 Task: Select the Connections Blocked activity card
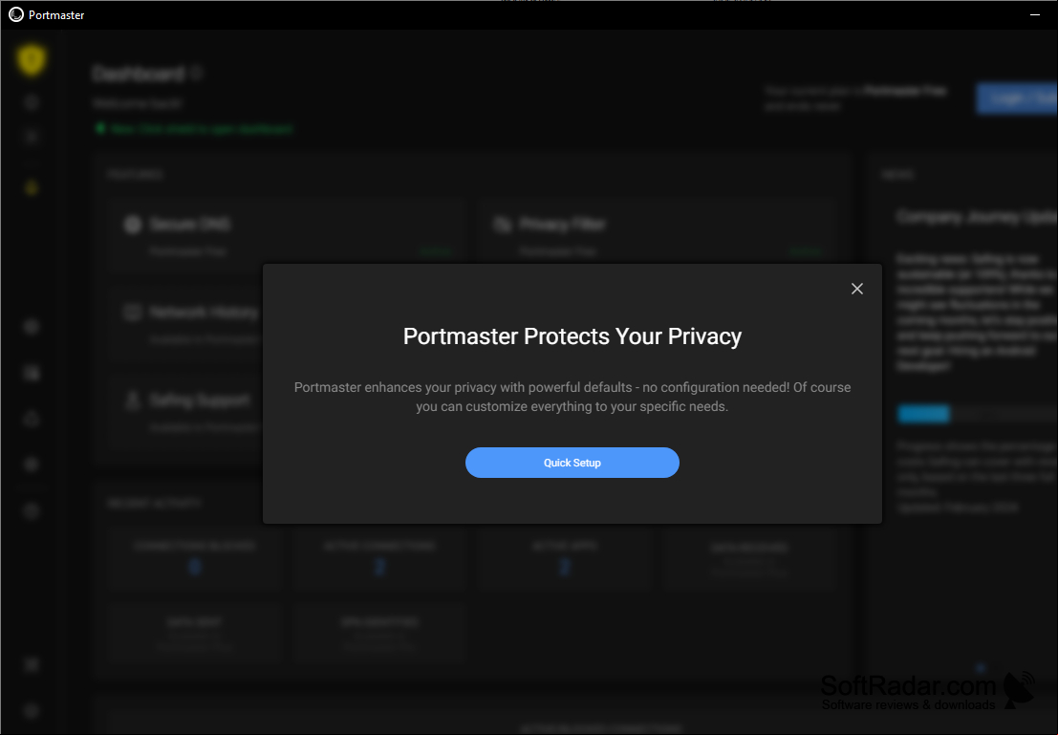194,559
